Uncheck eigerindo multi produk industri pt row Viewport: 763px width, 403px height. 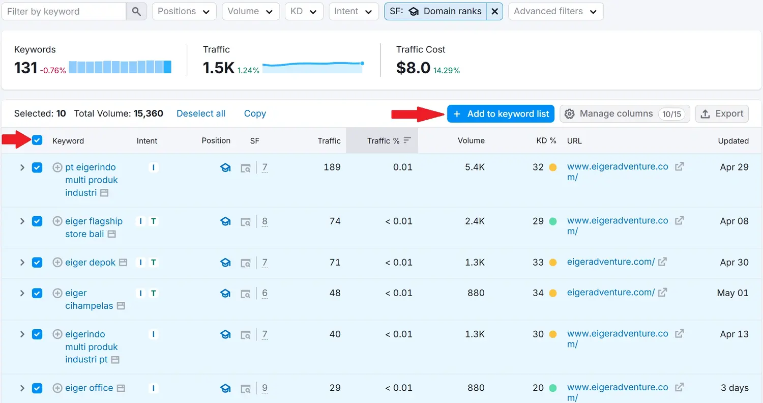point(37,334)
